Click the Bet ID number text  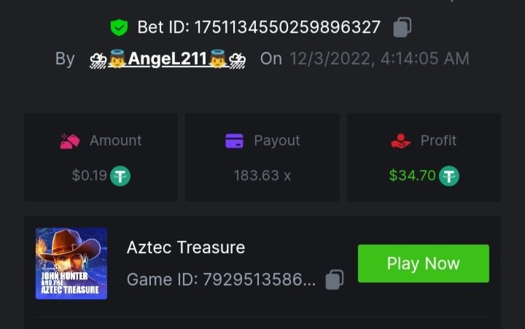(x=286, y=28)
